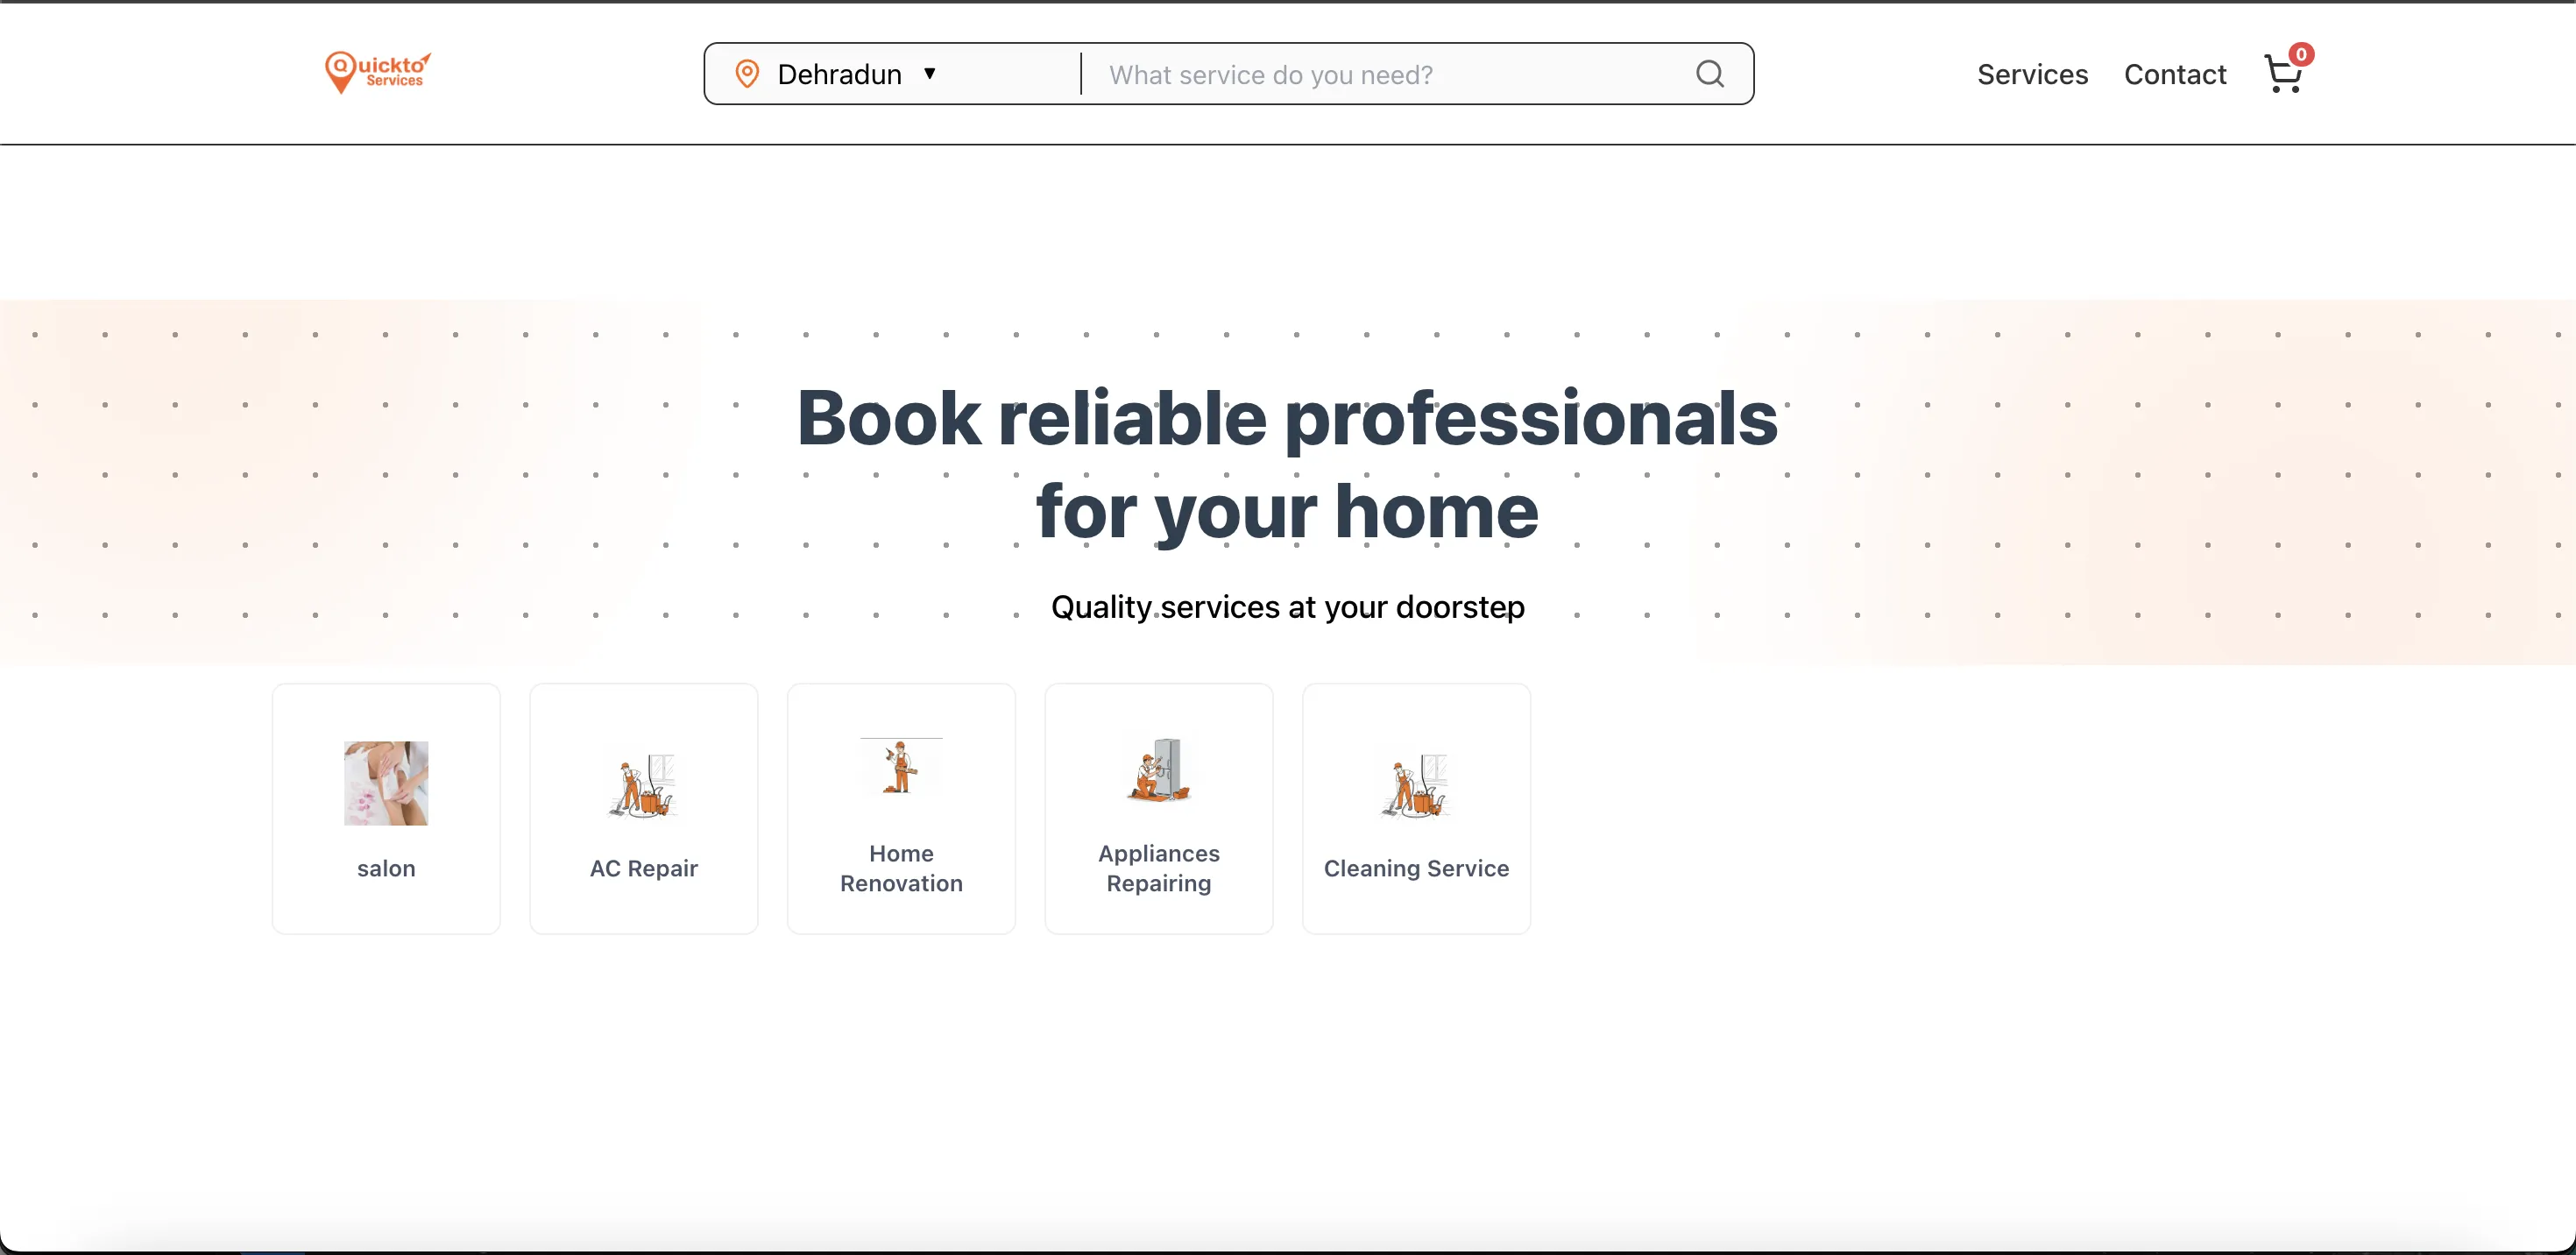
Task: Click the magnifying glass search icon
Action: tap(1710, 73)
